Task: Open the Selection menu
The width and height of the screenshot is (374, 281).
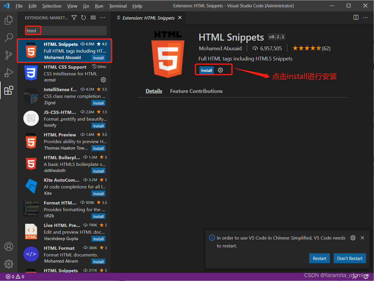Action: tap(52, 6)
